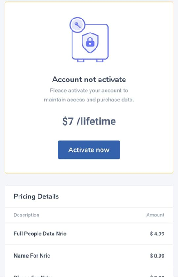
Task: Click the Amount column header
Action: (x=155, y=215)
